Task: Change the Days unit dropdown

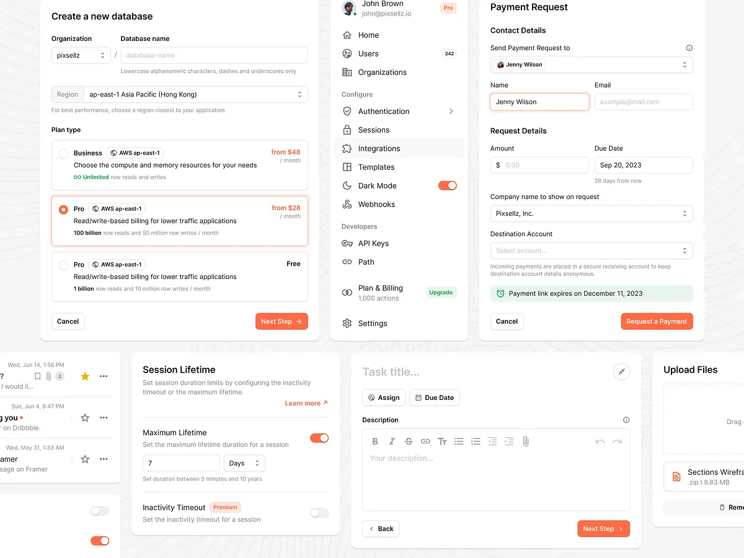Action: click(244, 463)
